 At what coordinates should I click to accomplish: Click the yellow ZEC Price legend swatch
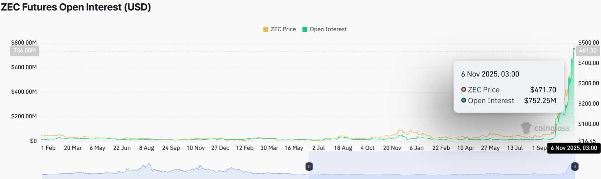[266, 30]
